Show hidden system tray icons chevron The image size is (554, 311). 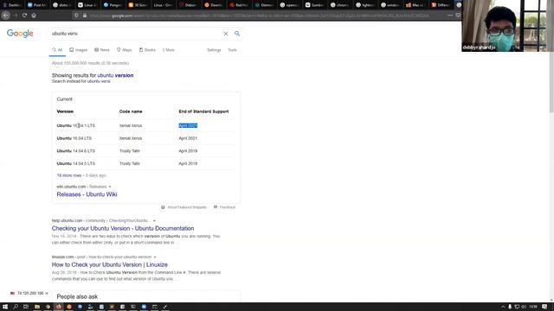[x=503, y=307]
